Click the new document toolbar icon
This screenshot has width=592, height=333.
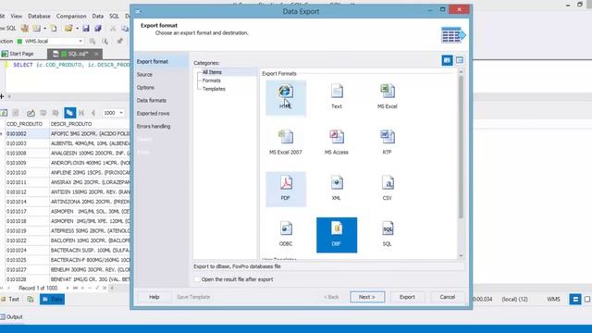[54, 29]
